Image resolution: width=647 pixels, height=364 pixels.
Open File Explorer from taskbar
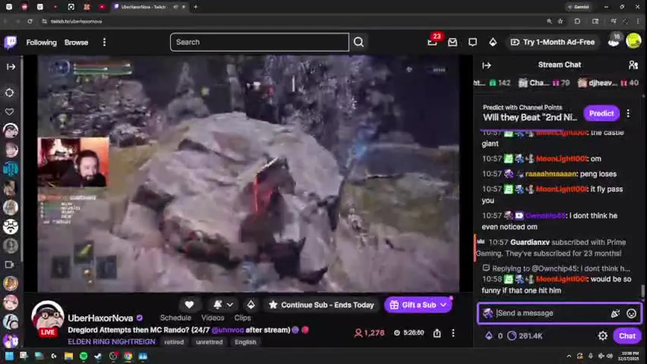point(68,356)
